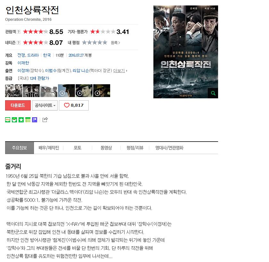Toggle the heart like button 8,817
269x262 pixels.
pos(74,105)
